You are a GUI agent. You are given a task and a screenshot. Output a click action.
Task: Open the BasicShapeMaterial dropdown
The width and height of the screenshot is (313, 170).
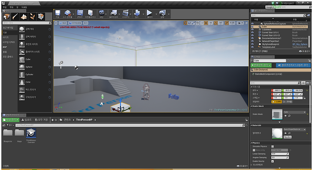[294, 129]
